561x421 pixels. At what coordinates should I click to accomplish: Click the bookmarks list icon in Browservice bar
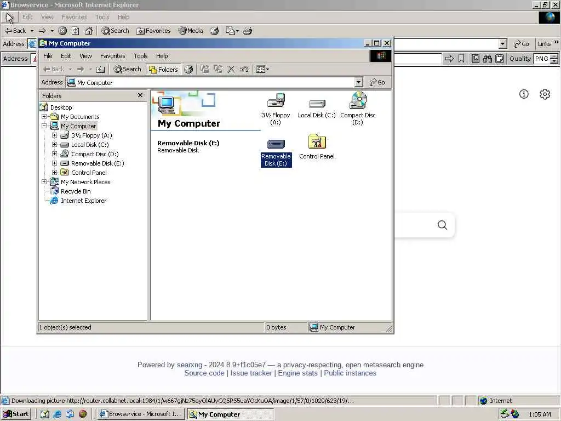pyautogui.click(x=476, y=59)
